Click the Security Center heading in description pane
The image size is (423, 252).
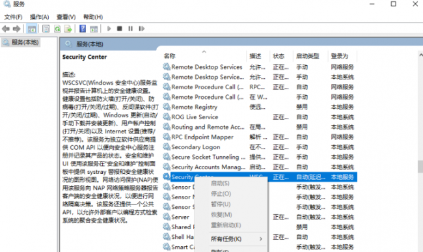pyautogui.click(x=85, y=57)
